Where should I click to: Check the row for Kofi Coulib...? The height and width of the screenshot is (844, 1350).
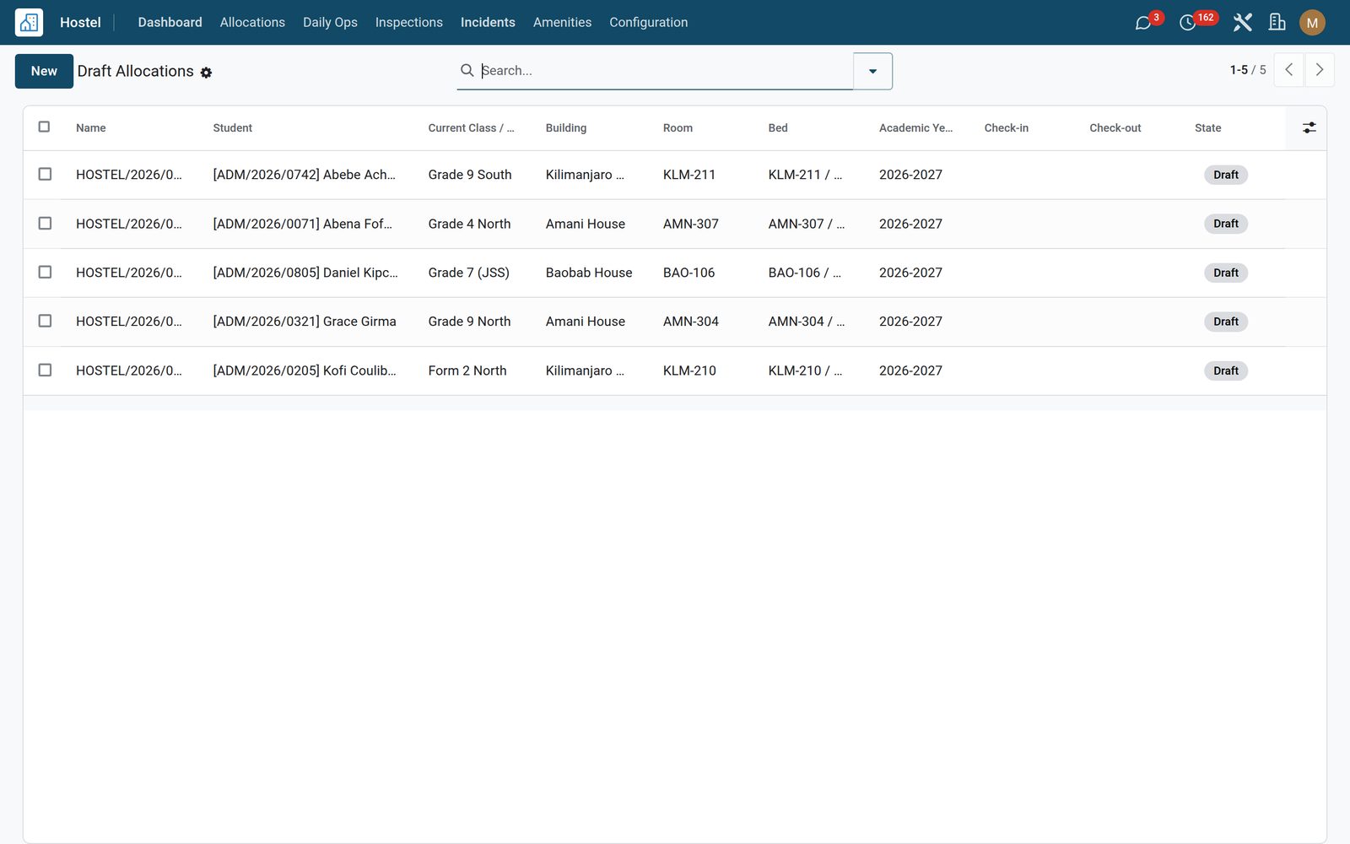tap(45, 370)
